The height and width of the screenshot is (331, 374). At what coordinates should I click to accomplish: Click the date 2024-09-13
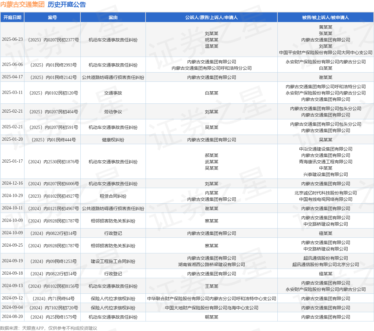tap(12, 286)
